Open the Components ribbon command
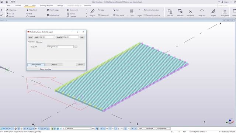236x133 pixels. point(73,10)
